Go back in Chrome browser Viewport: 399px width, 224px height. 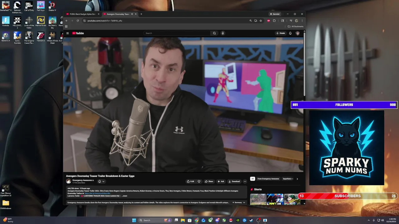point(66,21)
